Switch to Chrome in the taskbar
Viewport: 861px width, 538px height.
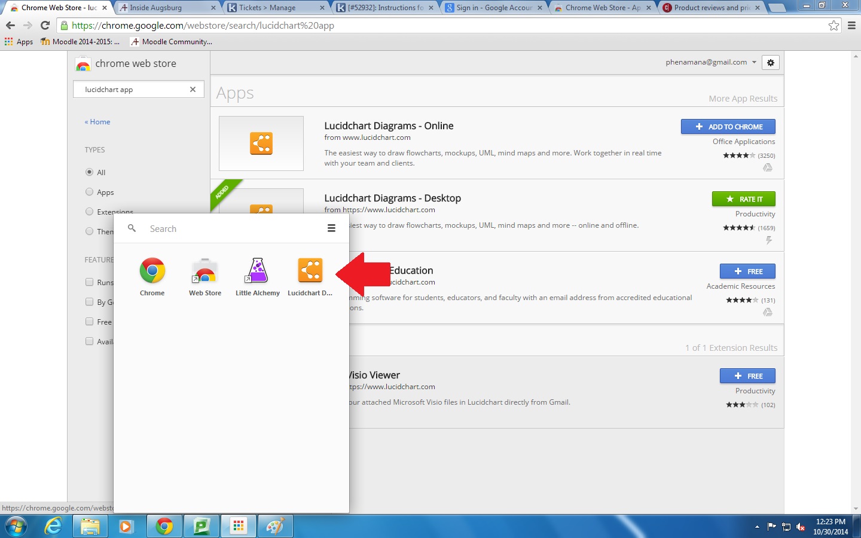(x=164, y=527)
